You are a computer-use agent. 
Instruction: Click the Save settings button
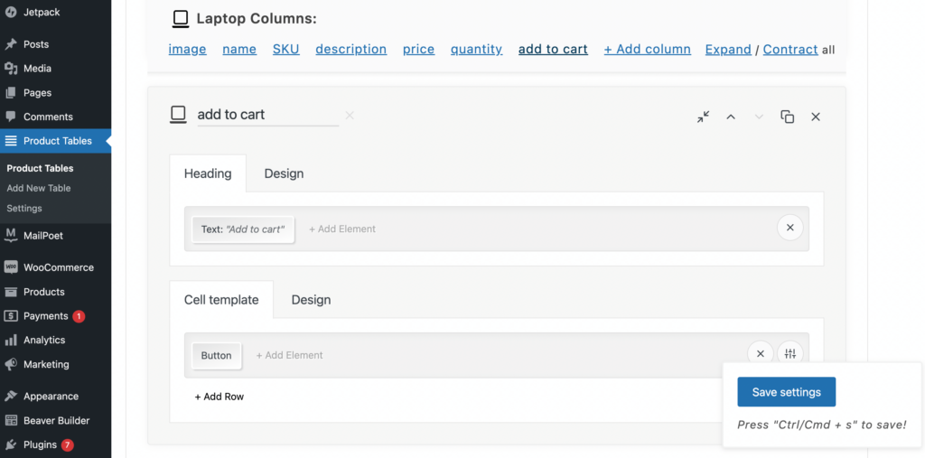click(786, 392)
